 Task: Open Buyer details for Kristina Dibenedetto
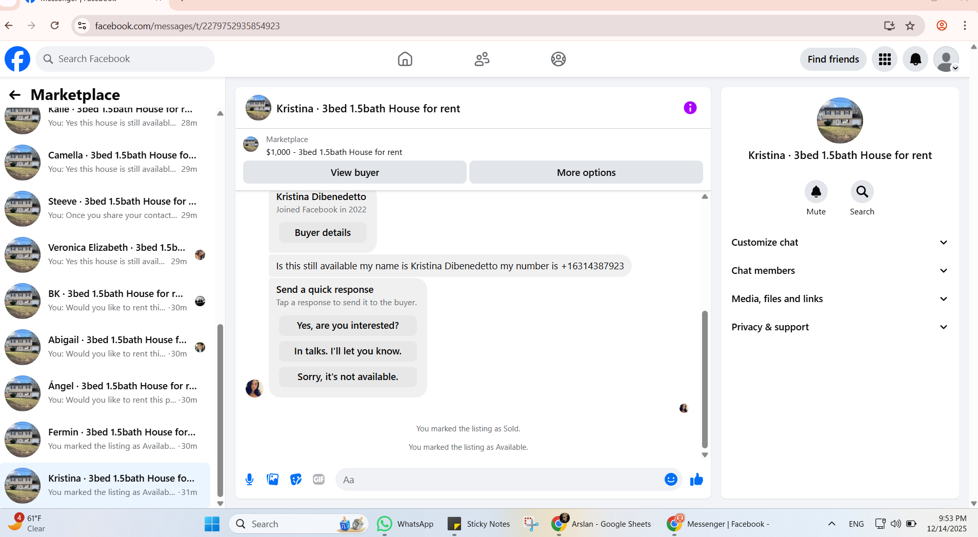(323, 232)
